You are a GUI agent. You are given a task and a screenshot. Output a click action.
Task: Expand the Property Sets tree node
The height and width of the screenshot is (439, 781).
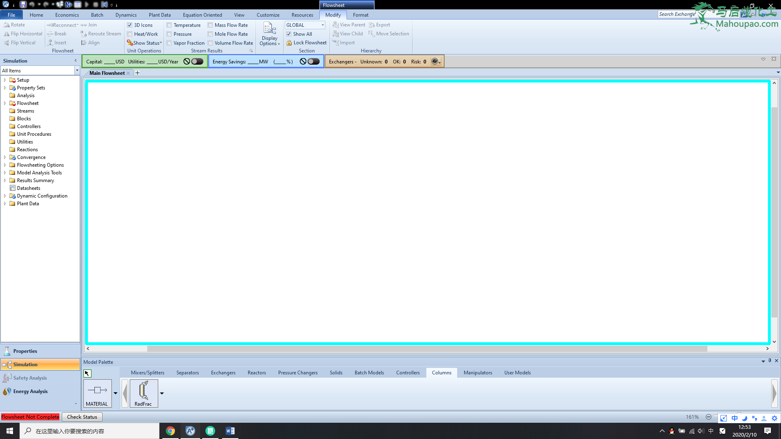coord(5,88)
